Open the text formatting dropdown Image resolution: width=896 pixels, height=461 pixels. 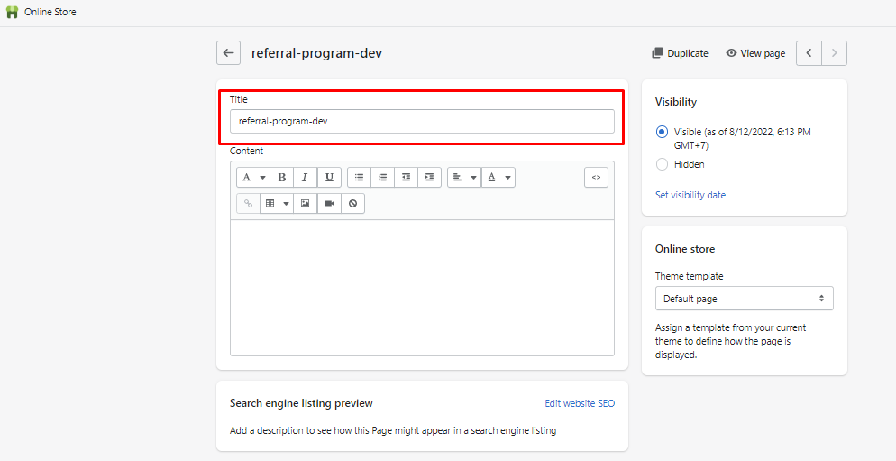tap(252, 178)
